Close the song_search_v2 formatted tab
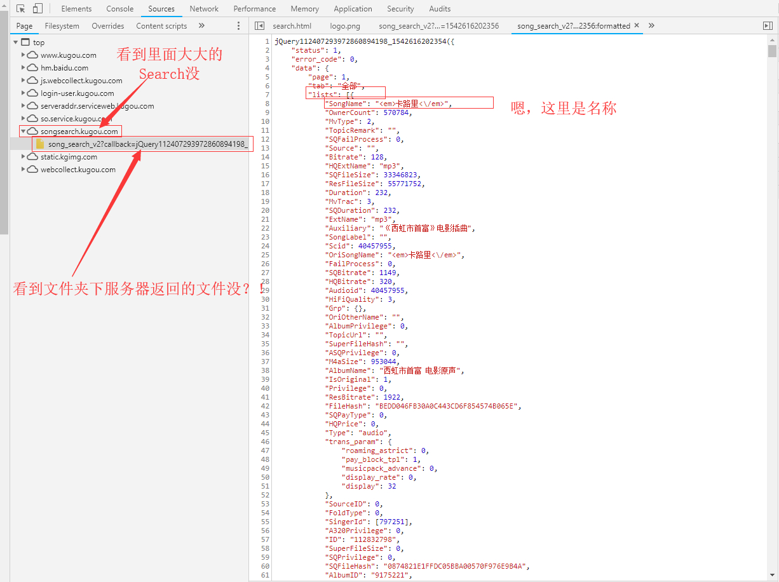This screenshot has width=779, height=582. 636,26
